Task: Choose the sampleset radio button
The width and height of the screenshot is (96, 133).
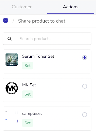Action: coord(85,115)
